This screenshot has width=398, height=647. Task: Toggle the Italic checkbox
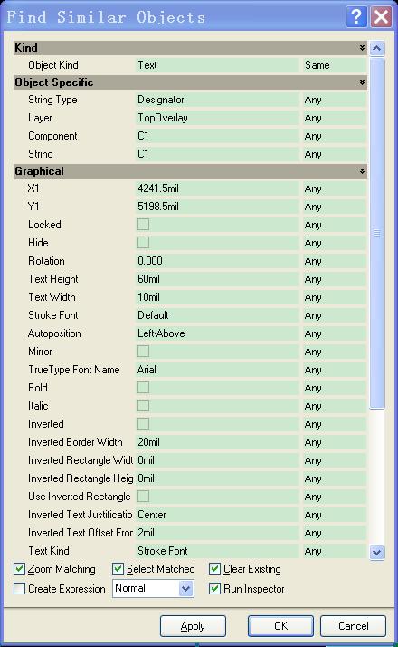coord(143,406)
